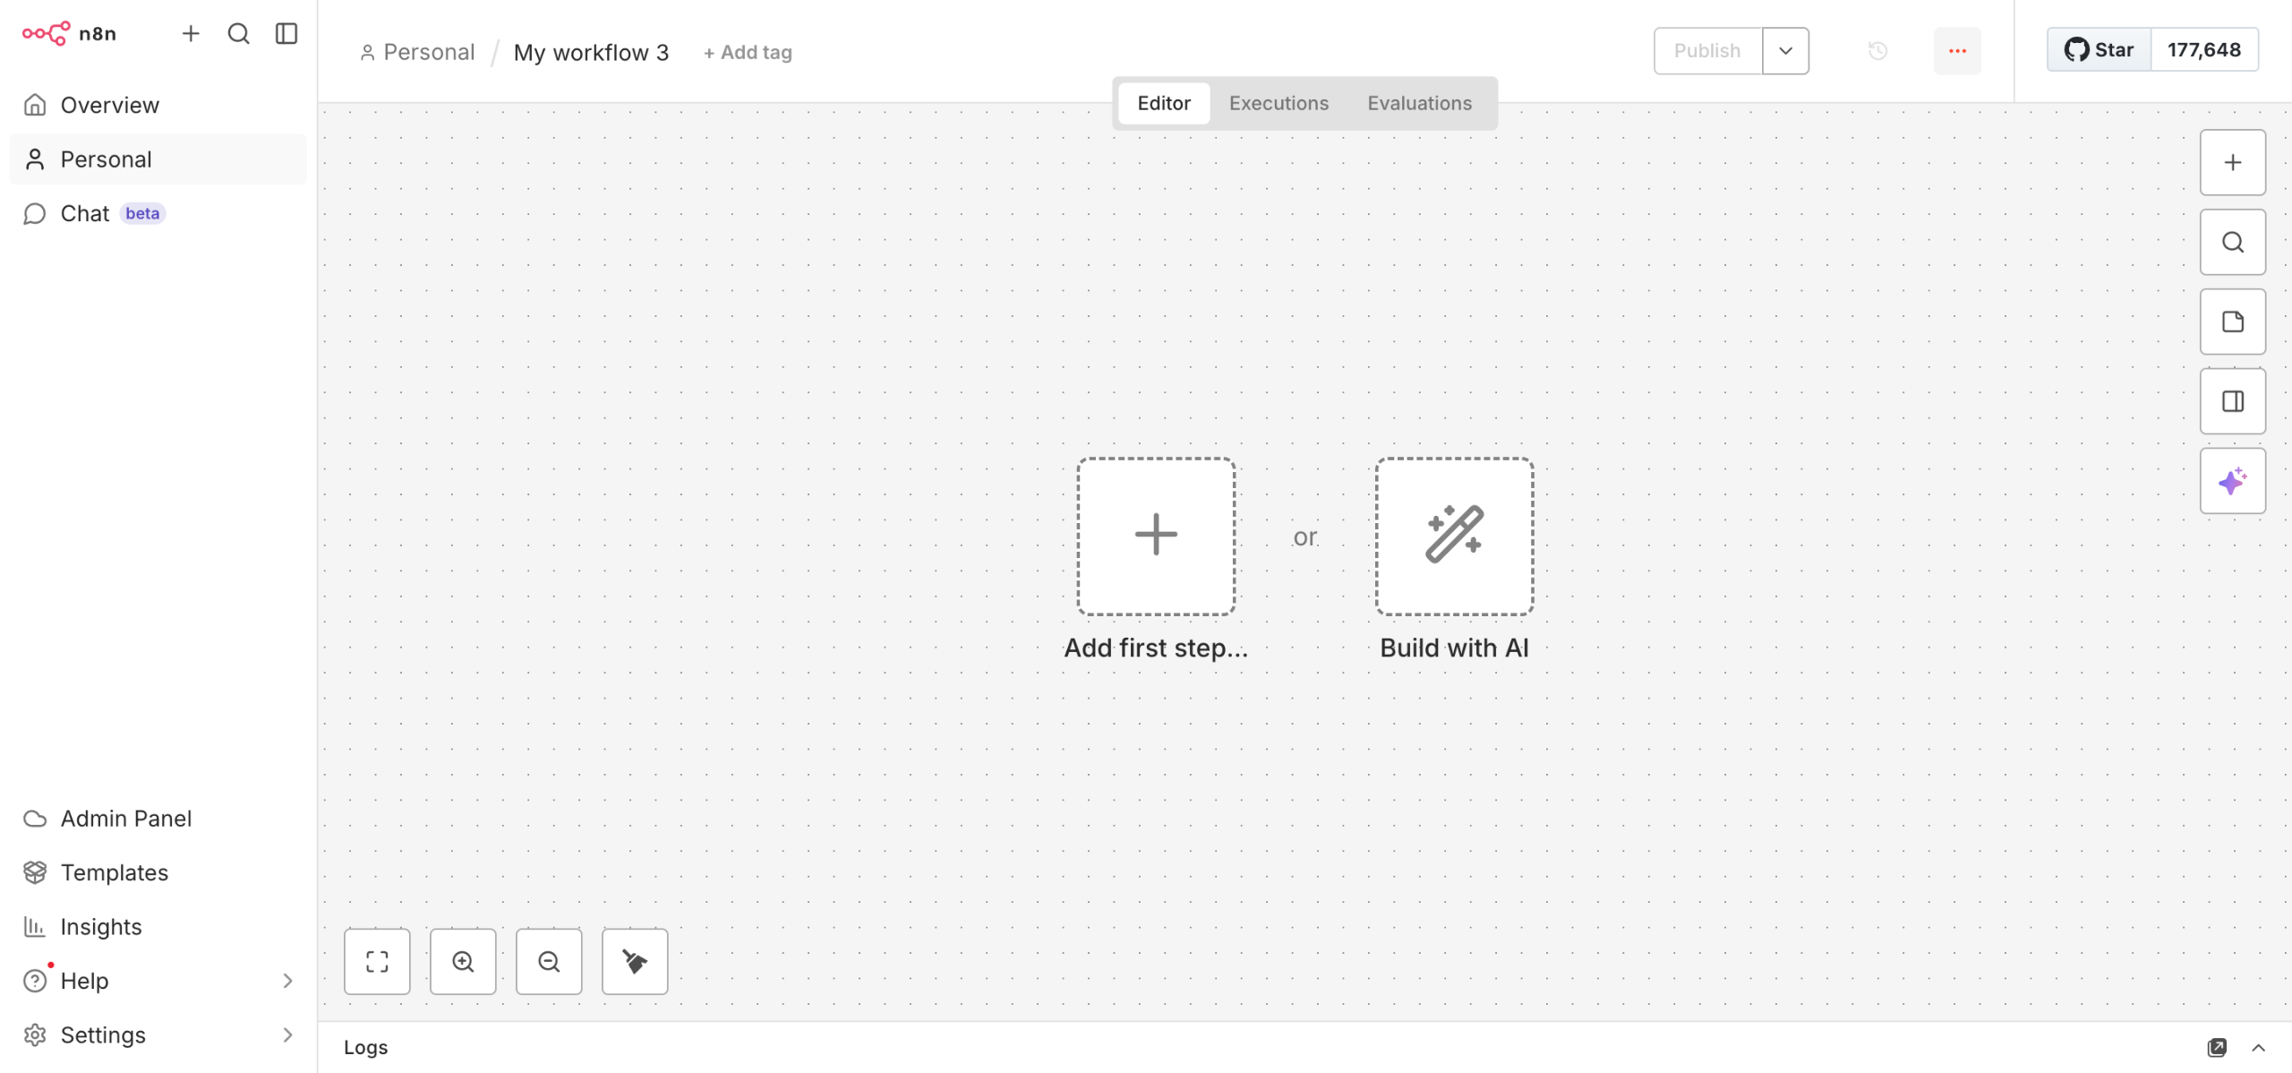Expand the Help submenu

pyautogui.click(x=287, y=981)
